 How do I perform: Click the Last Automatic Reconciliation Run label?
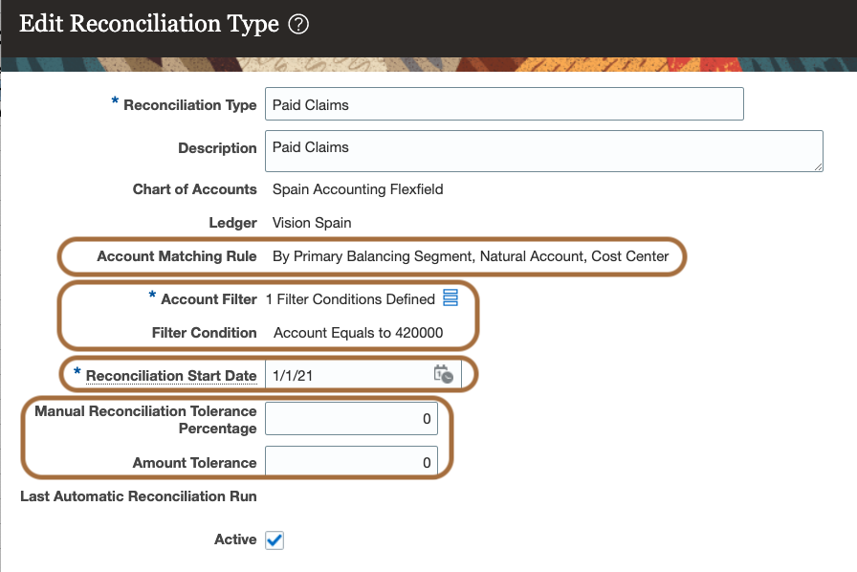[x=139, y=495]
